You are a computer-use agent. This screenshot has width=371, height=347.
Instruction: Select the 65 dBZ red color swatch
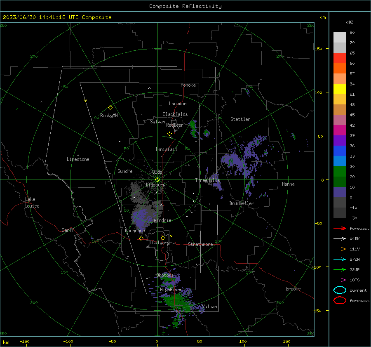pos(340,58)
